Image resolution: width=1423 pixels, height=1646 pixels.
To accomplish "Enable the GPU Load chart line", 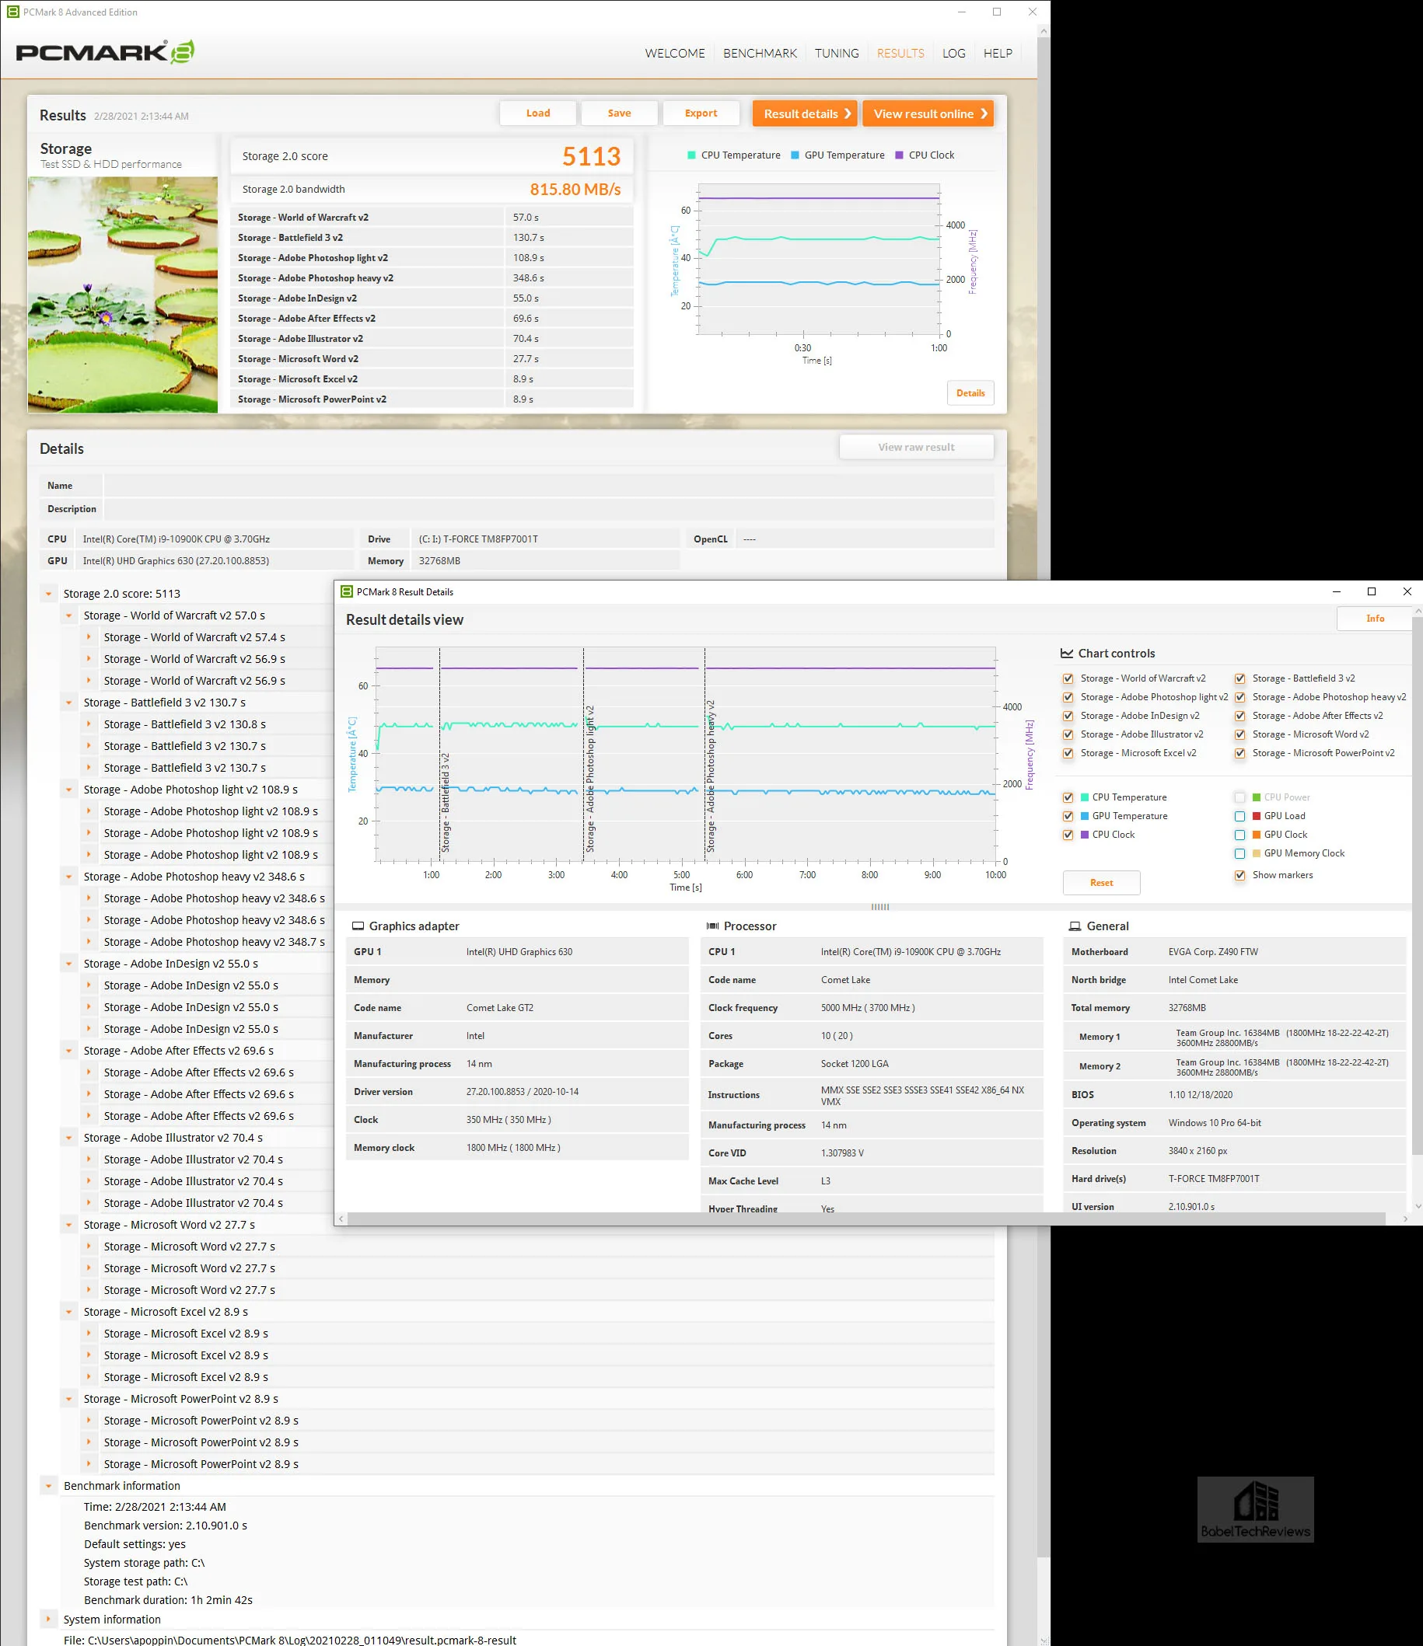I will tap(1240, 816).
